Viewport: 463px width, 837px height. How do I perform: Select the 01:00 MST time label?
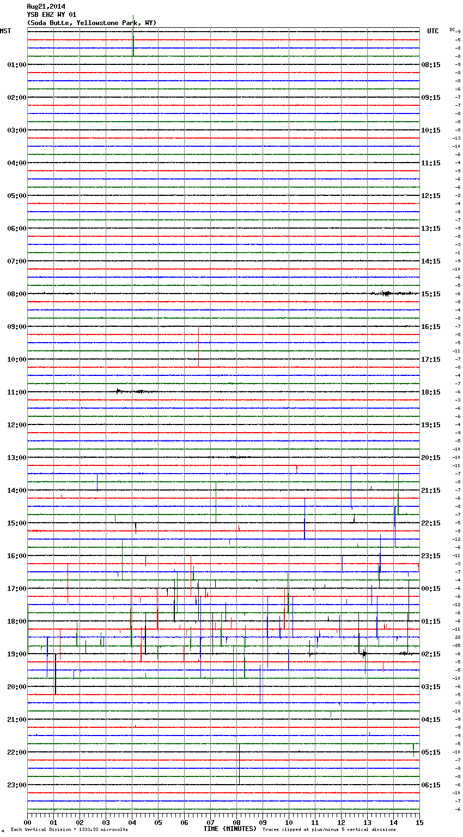[x=16, y=65]
